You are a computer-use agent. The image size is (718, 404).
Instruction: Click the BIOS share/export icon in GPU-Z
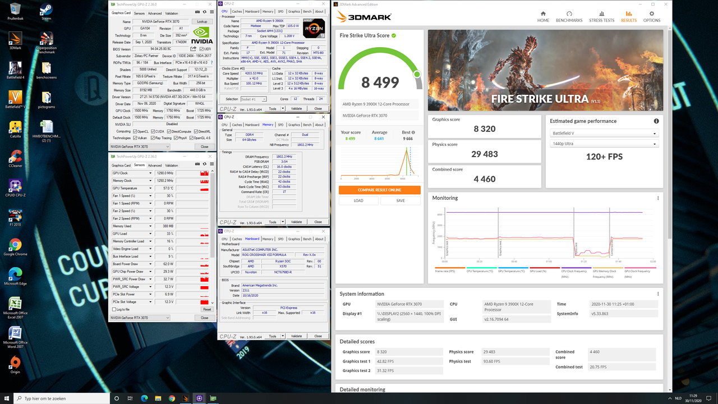(194, 49)
